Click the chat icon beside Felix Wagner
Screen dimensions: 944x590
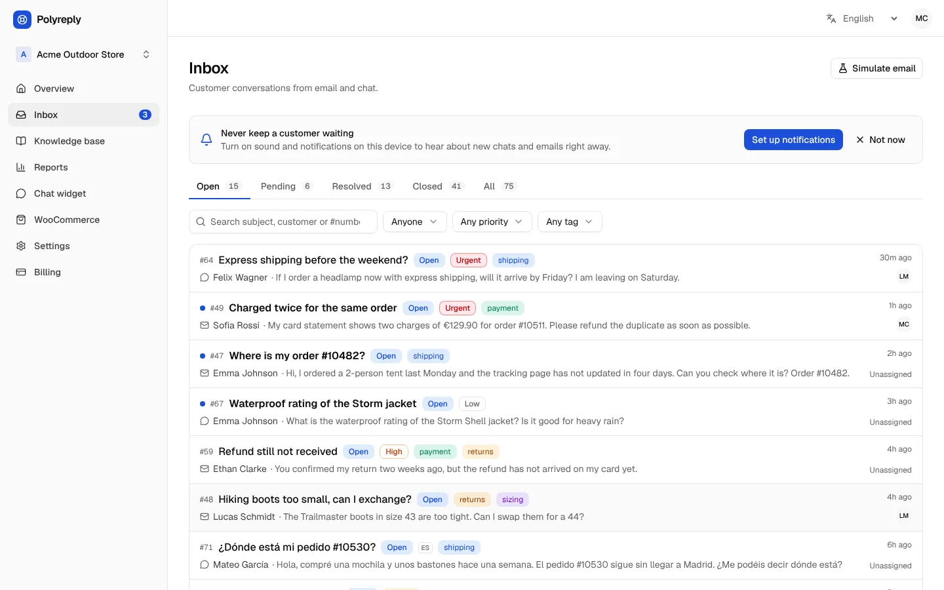pyautogui.click(x=205, y=277)
